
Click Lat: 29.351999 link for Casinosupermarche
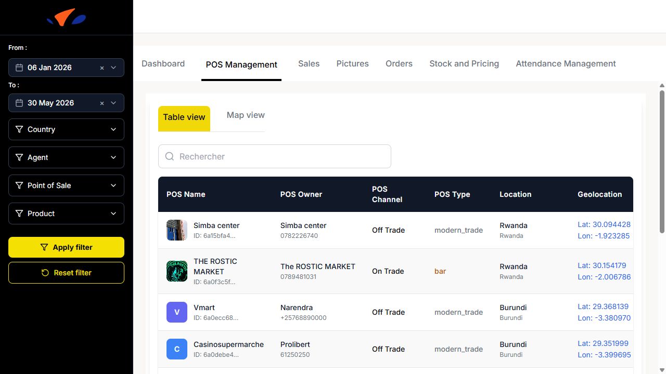click(603, 343)
